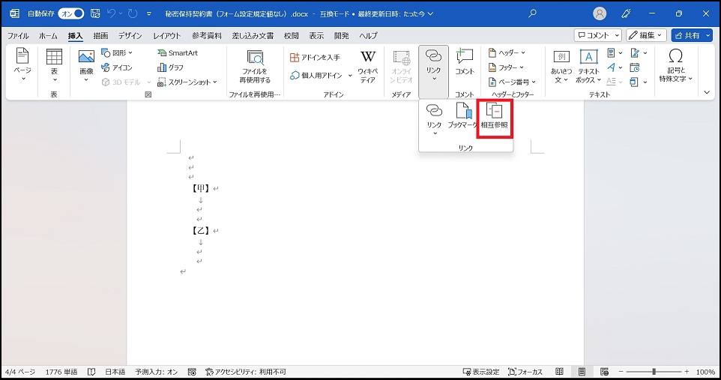Click the Search magnifier in title bar

[532, 13]
